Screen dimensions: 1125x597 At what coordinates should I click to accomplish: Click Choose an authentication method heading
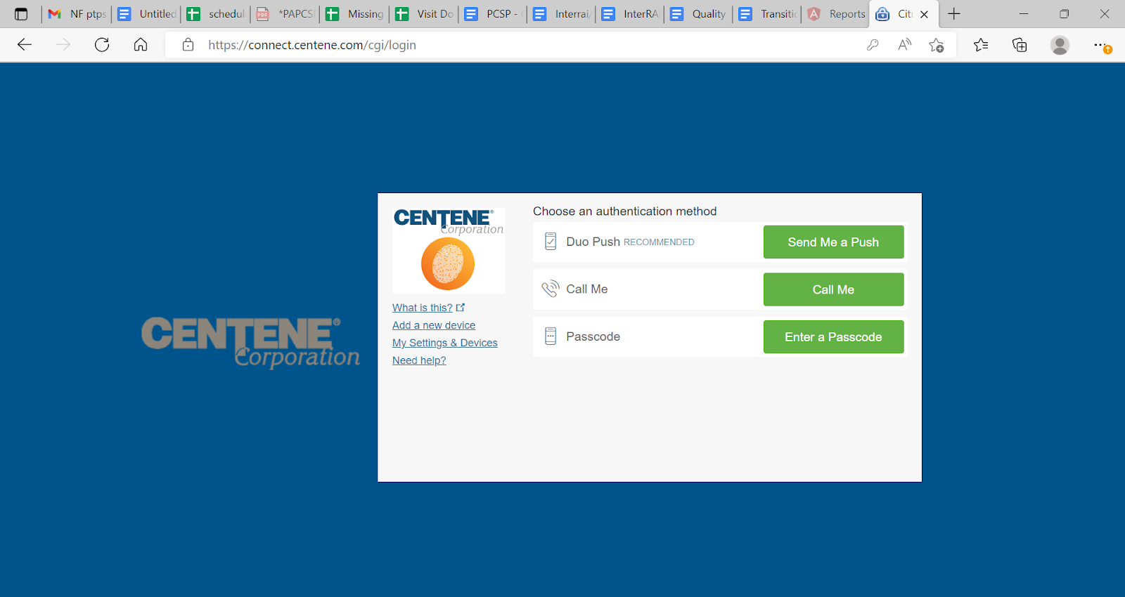tap(624, 211)
